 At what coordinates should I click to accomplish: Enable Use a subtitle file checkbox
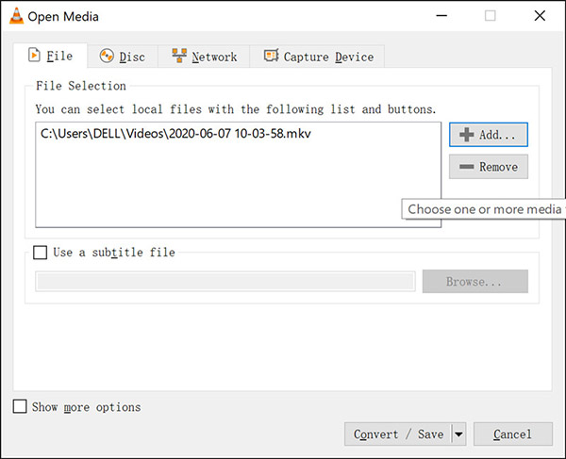point(40,253)
